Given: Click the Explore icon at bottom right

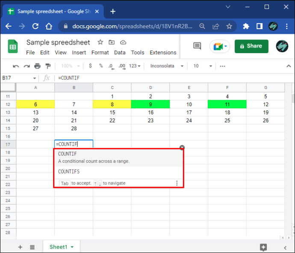Looking at the screenshot, I should pyautogui.click(x=263, y=247).
